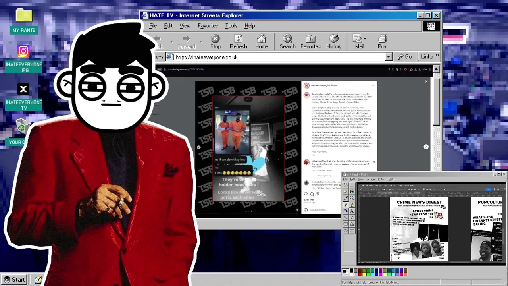Choose the Airbrush tool in Paint
The image size is (508, 286).
tap(346, 211)
